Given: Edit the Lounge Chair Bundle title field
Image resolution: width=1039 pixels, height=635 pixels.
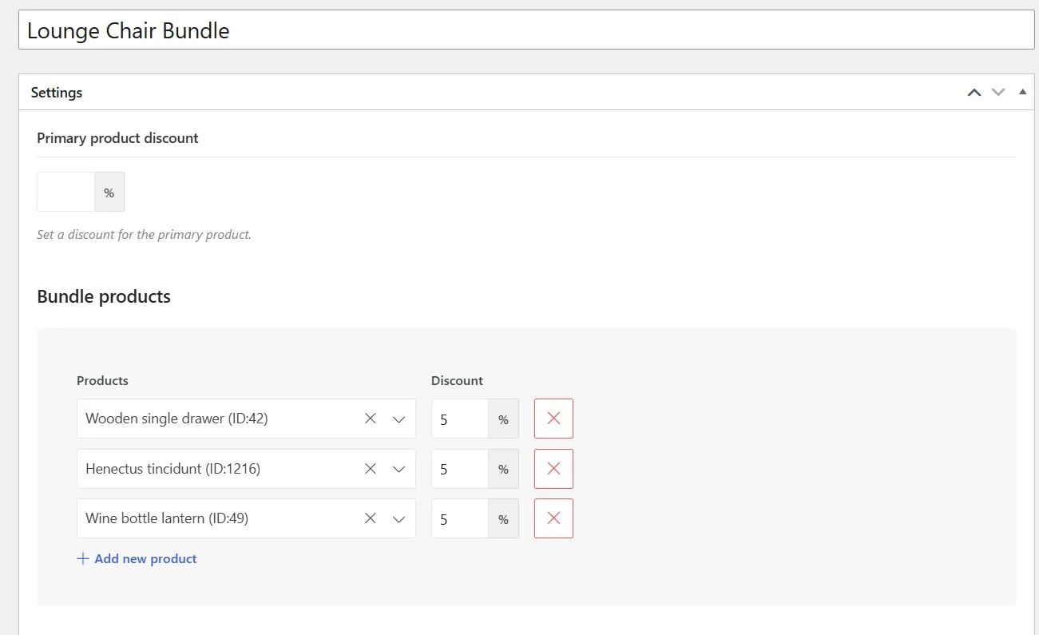Looking at the screenshot, I should point(526,31).
